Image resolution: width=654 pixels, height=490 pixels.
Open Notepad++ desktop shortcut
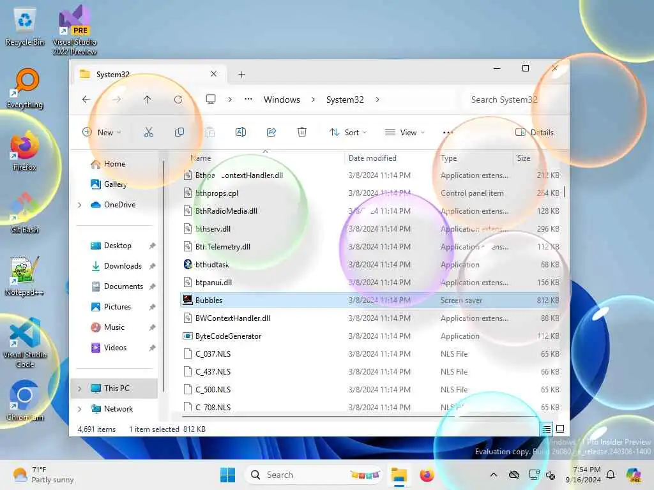point(25,276)
